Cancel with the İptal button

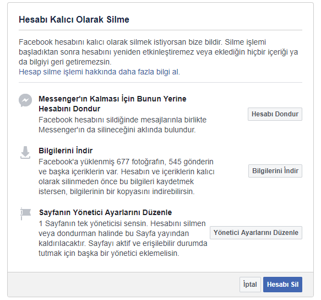pyautogui.click(x=250, y=285)
